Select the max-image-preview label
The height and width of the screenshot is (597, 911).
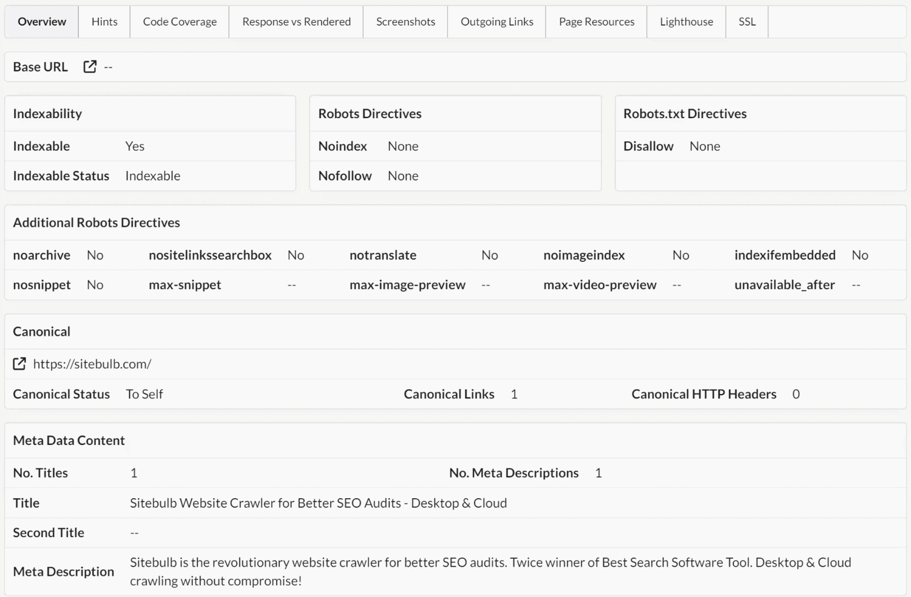(407, 285)
